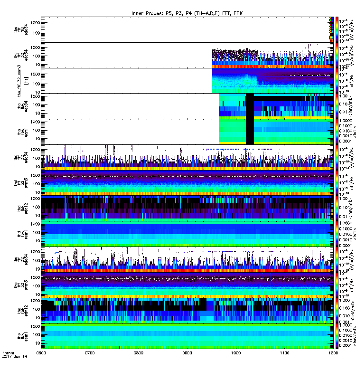Click the 'the fbk scm1' axis label
This screenshot has width=356, height=380.
click(22, 336)
